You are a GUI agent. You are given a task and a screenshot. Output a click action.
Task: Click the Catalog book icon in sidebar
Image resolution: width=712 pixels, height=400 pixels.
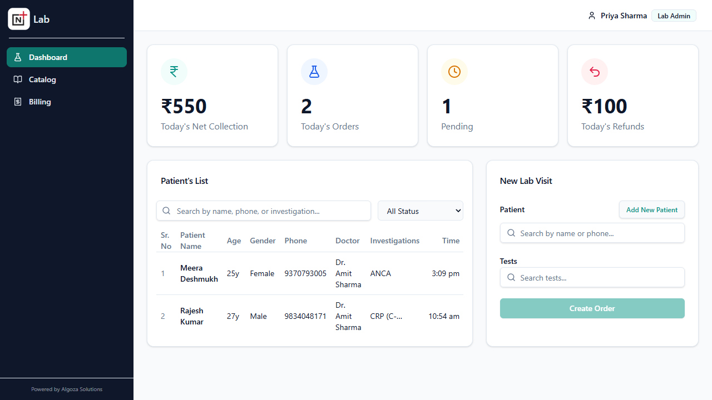pos(17,79)
